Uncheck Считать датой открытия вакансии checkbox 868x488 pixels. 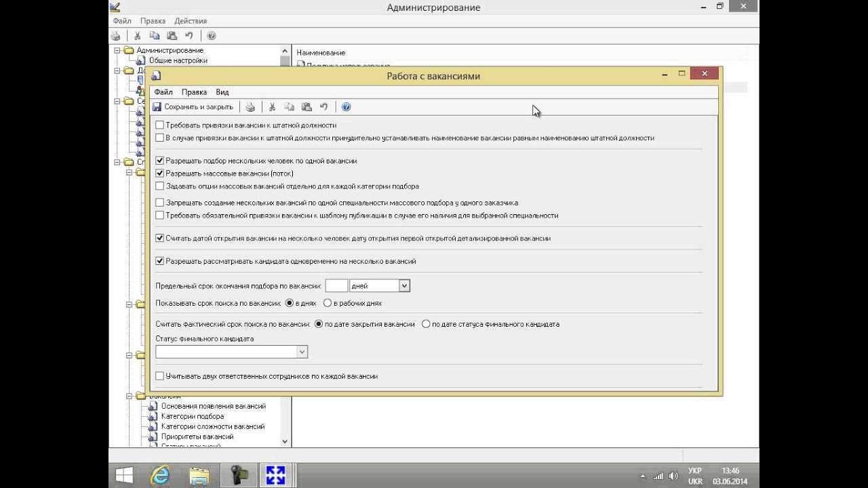click(x=160, y=239)
